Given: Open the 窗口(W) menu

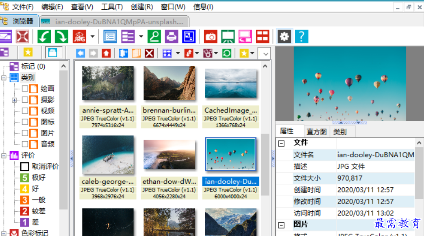Looking at the screenshot, I should click(x=173, y=7).
